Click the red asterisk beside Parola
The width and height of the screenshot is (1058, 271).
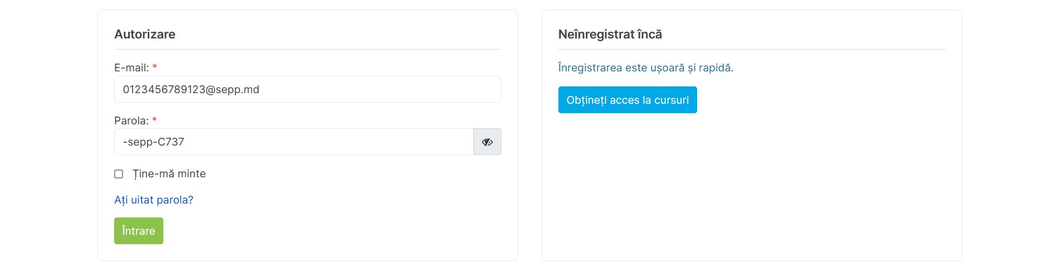pyautogui.click(x=154, y=120)
